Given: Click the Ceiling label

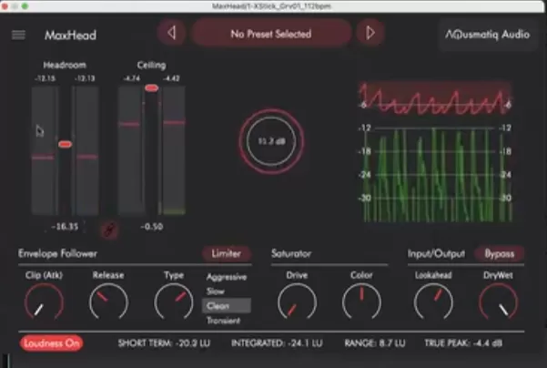Looking at the screenshot, I should [x=151, y=65].
